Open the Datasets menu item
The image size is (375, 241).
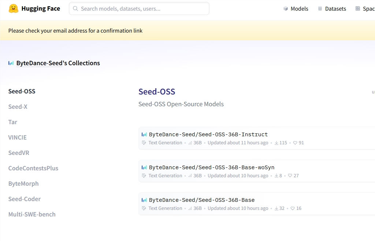click(335, 9)
